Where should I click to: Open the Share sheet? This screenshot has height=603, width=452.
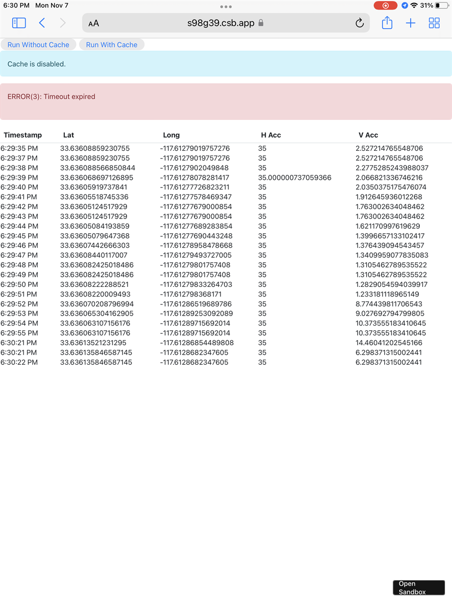click(387, 23)
